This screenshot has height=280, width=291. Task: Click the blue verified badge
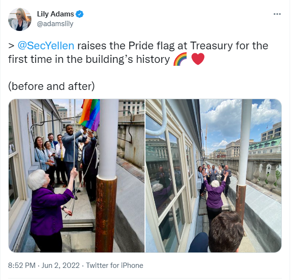coord(80,14)
